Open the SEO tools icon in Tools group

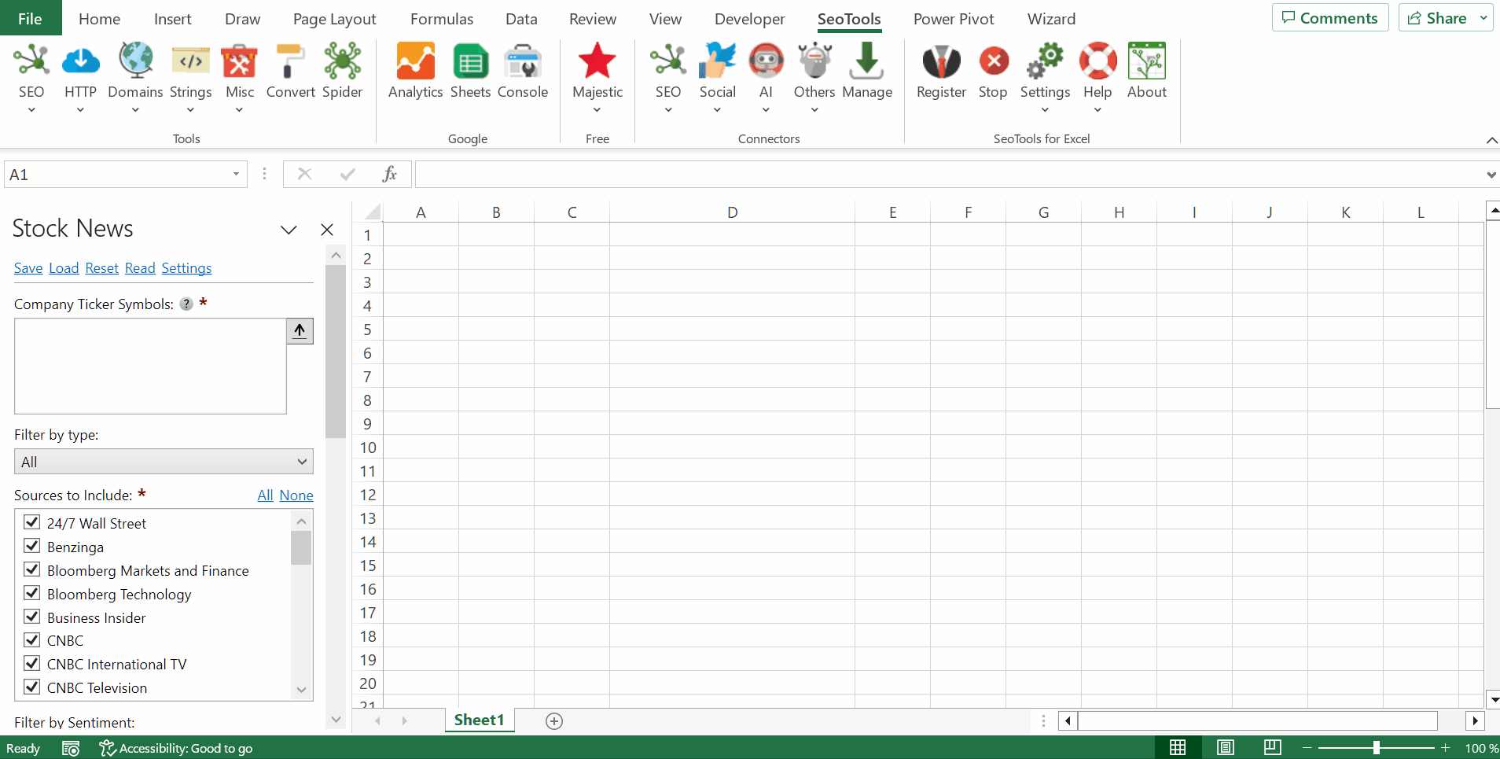click(x=31, y=61)
